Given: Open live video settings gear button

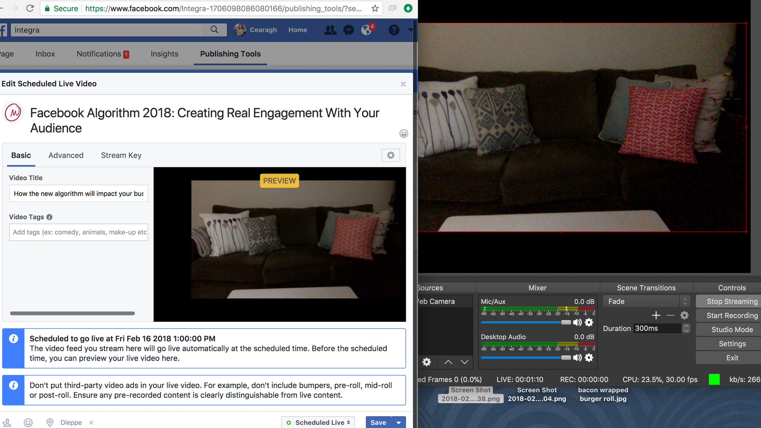Looking at the screenshot, I should coord(390,155).
